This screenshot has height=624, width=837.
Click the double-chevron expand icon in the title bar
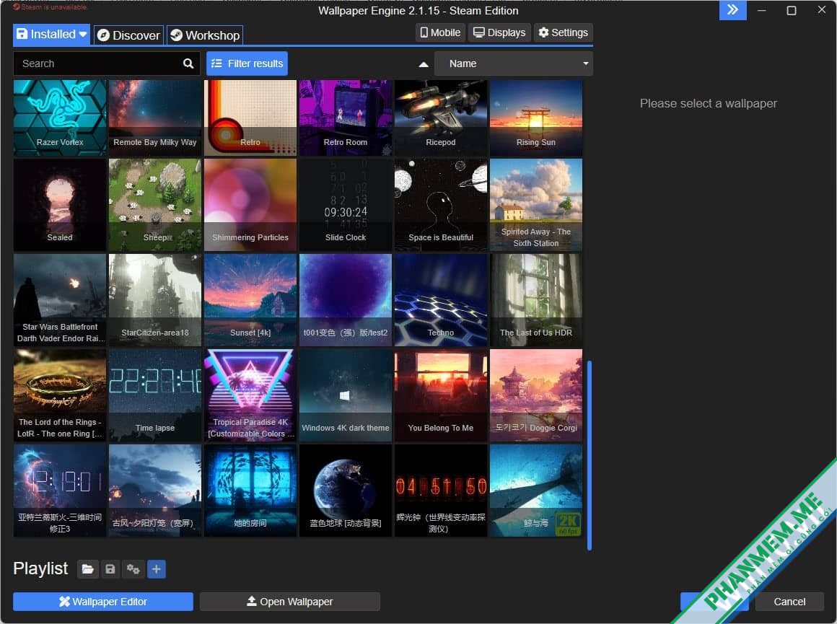pyautogui.click(x=732, y=10)
